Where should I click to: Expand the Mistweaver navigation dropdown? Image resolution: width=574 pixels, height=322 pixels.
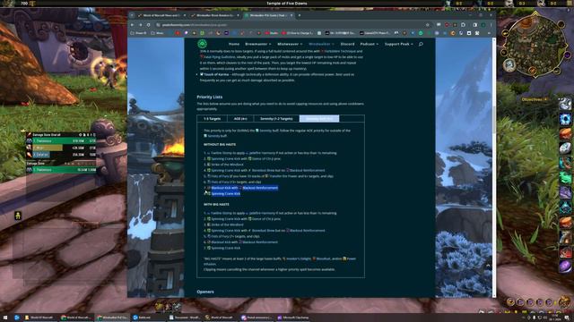[x=290, y=44]
